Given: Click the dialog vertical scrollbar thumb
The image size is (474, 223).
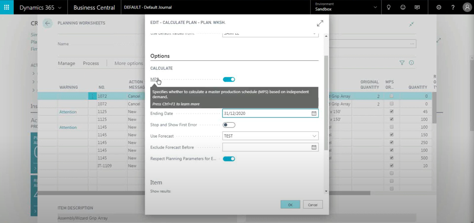Looking at the screenshot, I should point(326,103).
